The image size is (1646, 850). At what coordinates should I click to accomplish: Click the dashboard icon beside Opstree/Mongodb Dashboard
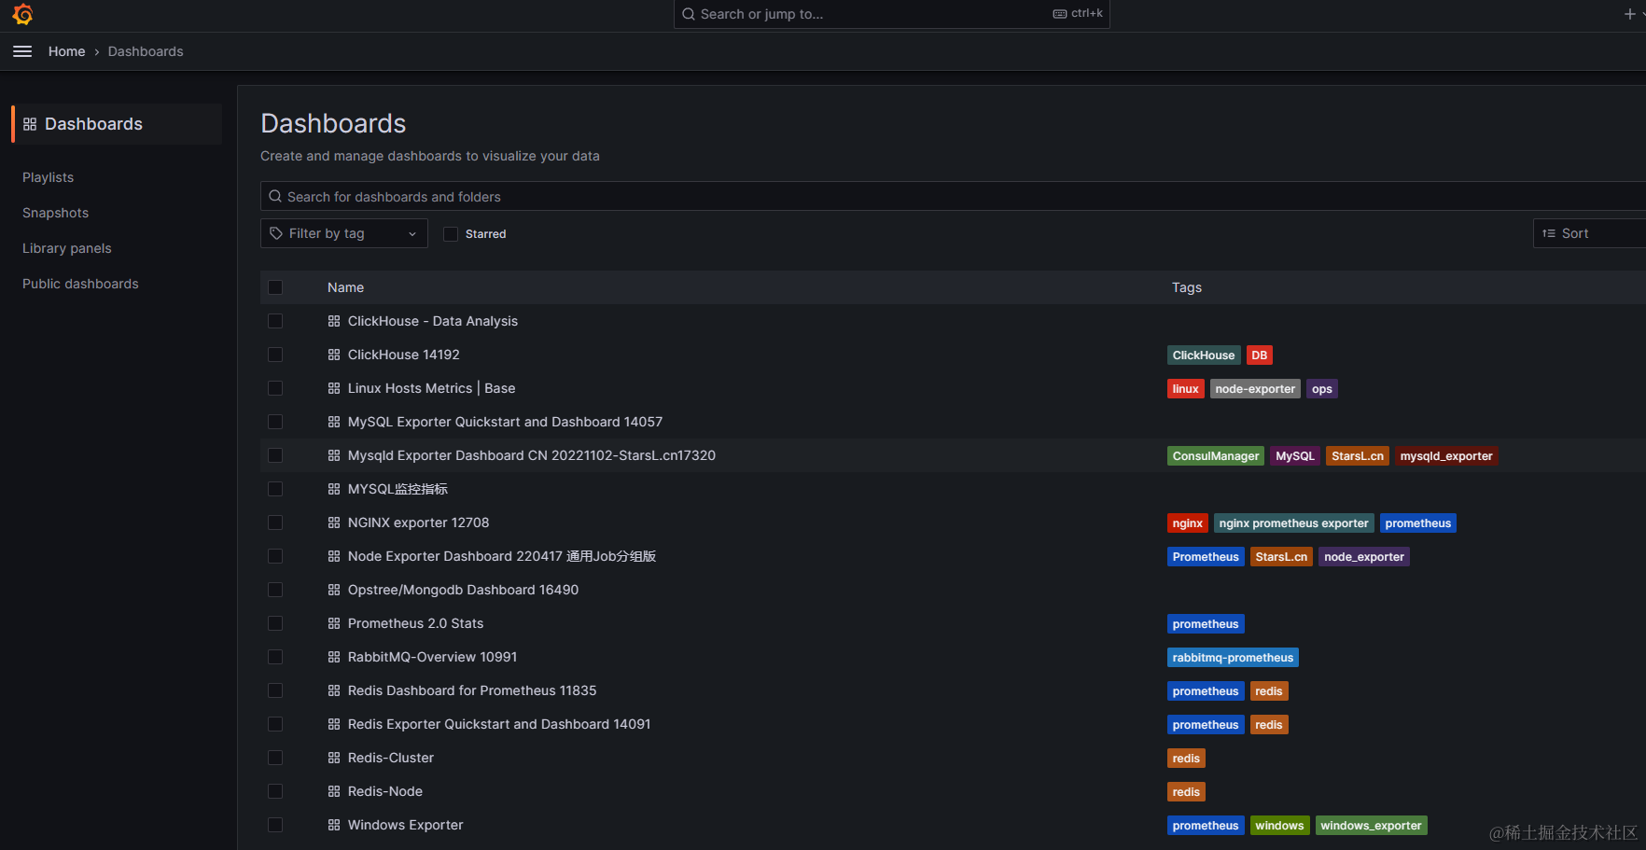334,590
